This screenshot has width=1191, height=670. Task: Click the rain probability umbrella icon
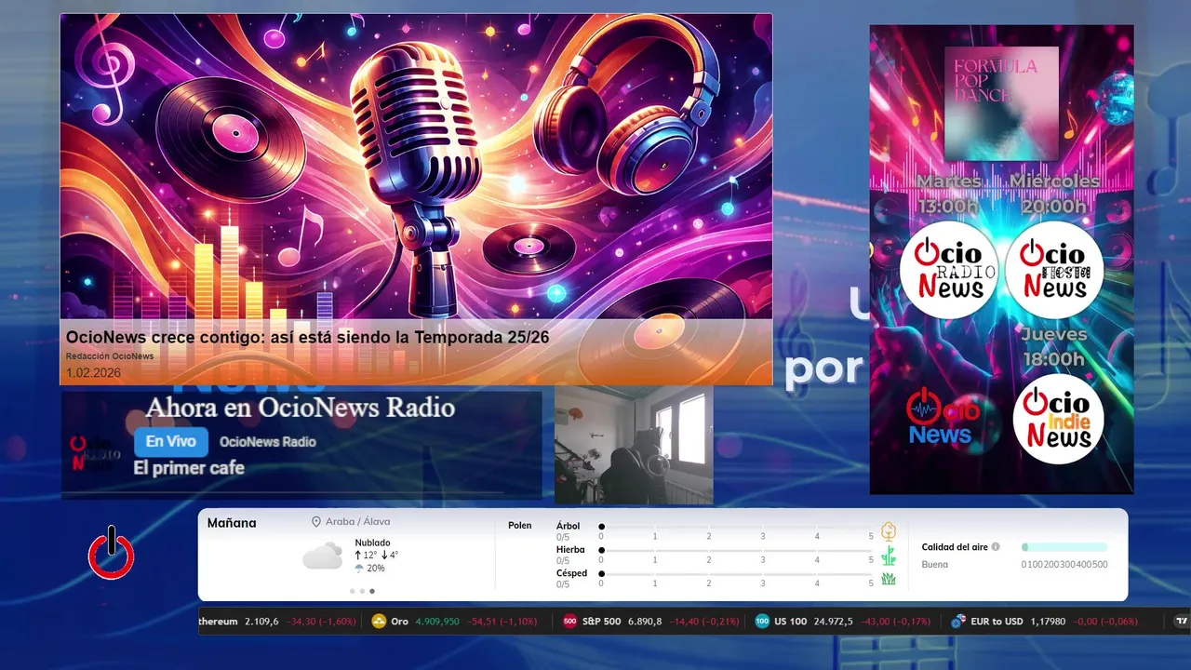[359, 569]
